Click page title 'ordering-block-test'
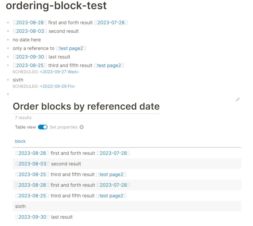253x226 pixels. [x=56, y=6]
